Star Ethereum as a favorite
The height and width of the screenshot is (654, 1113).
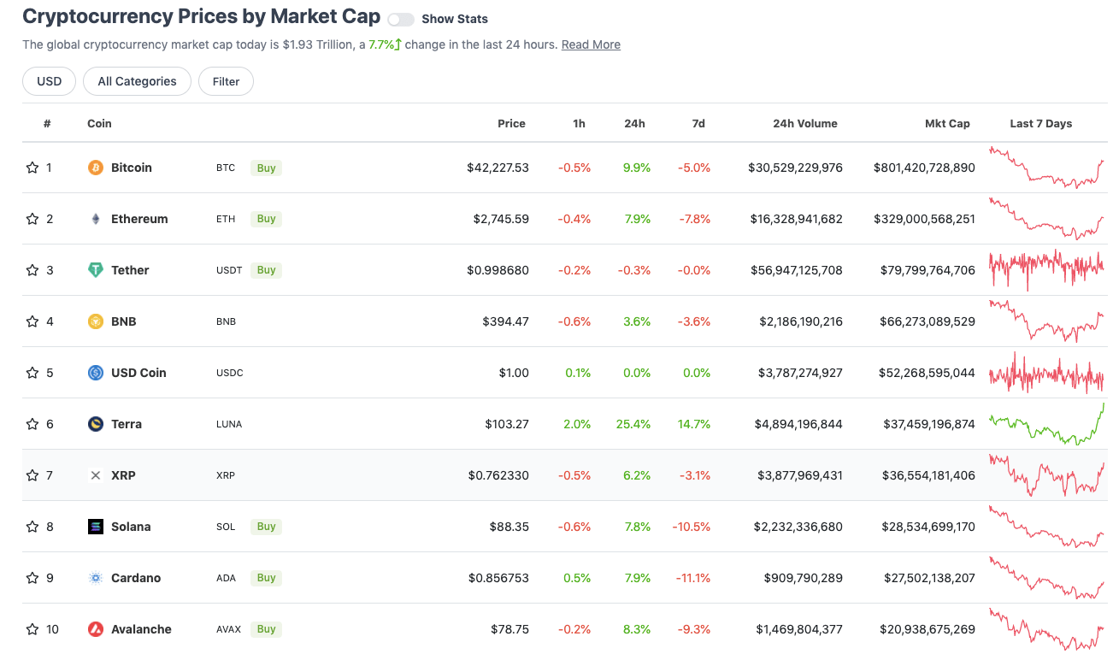[32, 219]
